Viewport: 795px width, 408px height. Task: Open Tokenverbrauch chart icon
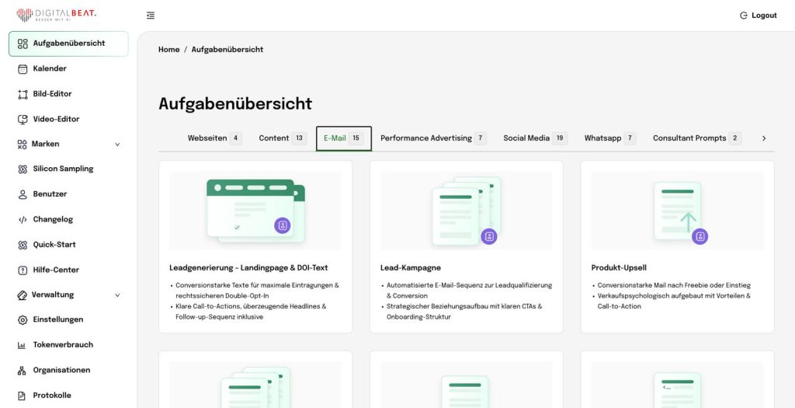pyautogui.click(x=23, y=345)
